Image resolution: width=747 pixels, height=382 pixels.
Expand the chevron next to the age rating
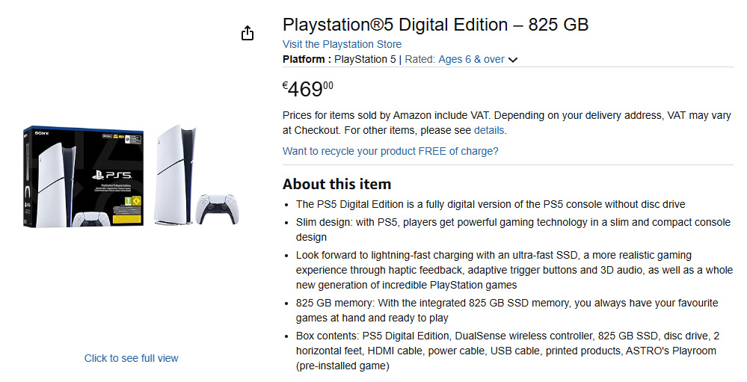click(513, 60)
